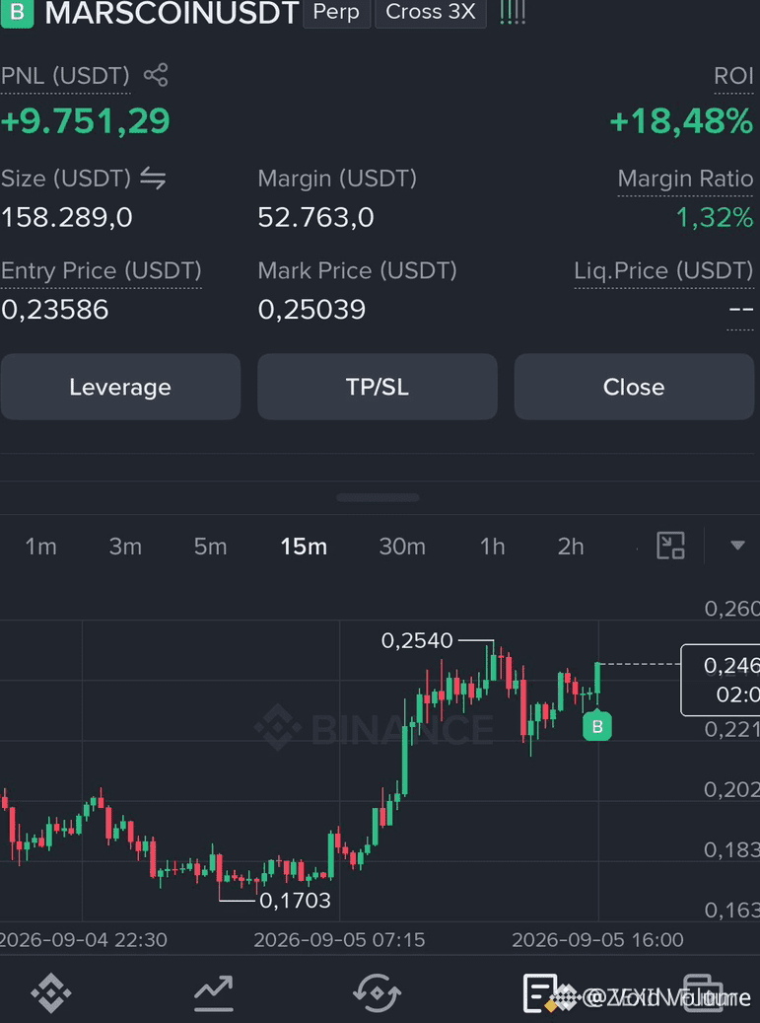Select the 15m timeframe tab
This screenshot has height=1023, width=760.
click(x=304, y=547)
